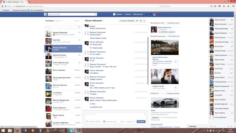Screen dimensions: 236x133
Task: Open Firefox from the taskbar
Action: (x=18, y=130)
